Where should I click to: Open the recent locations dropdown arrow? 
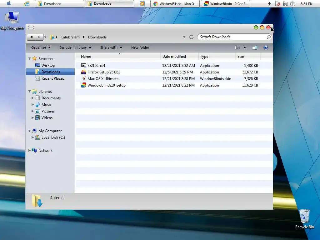coord(45,37)
